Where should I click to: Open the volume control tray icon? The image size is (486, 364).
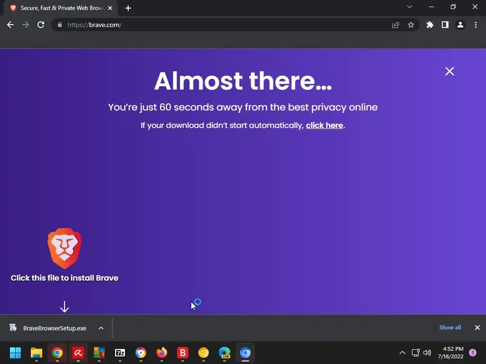(x=427, y=353)
